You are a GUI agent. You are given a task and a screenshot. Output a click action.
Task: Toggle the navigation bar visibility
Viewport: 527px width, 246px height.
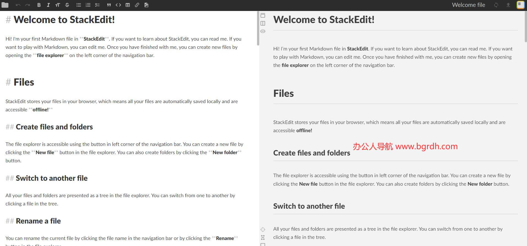pyautogui.click(x=263, y=15)
